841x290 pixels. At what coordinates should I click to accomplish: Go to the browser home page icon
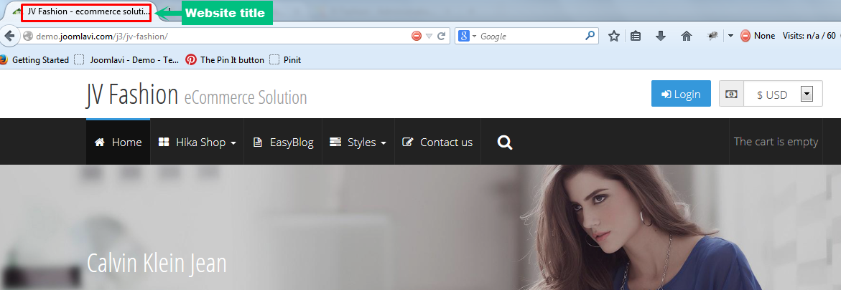click(686, 36)
